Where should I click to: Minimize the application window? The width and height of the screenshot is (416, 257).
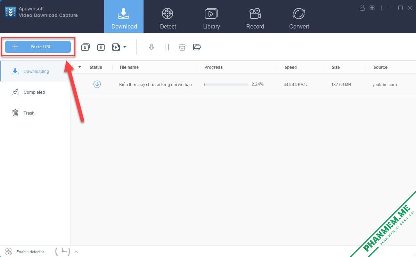[x=391, y=8]
